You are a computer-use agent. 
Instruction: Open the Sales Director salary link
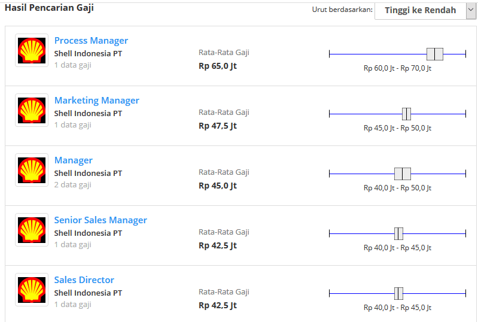click(x=84, y=280)
